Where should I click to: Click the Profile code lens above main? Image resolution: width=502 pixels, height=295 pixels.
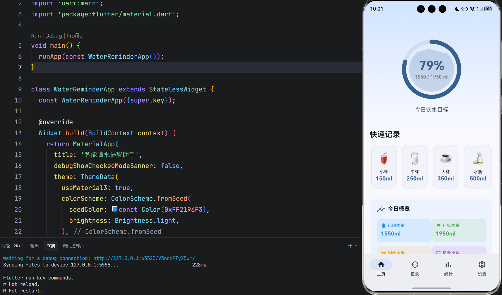click(74, 36)
